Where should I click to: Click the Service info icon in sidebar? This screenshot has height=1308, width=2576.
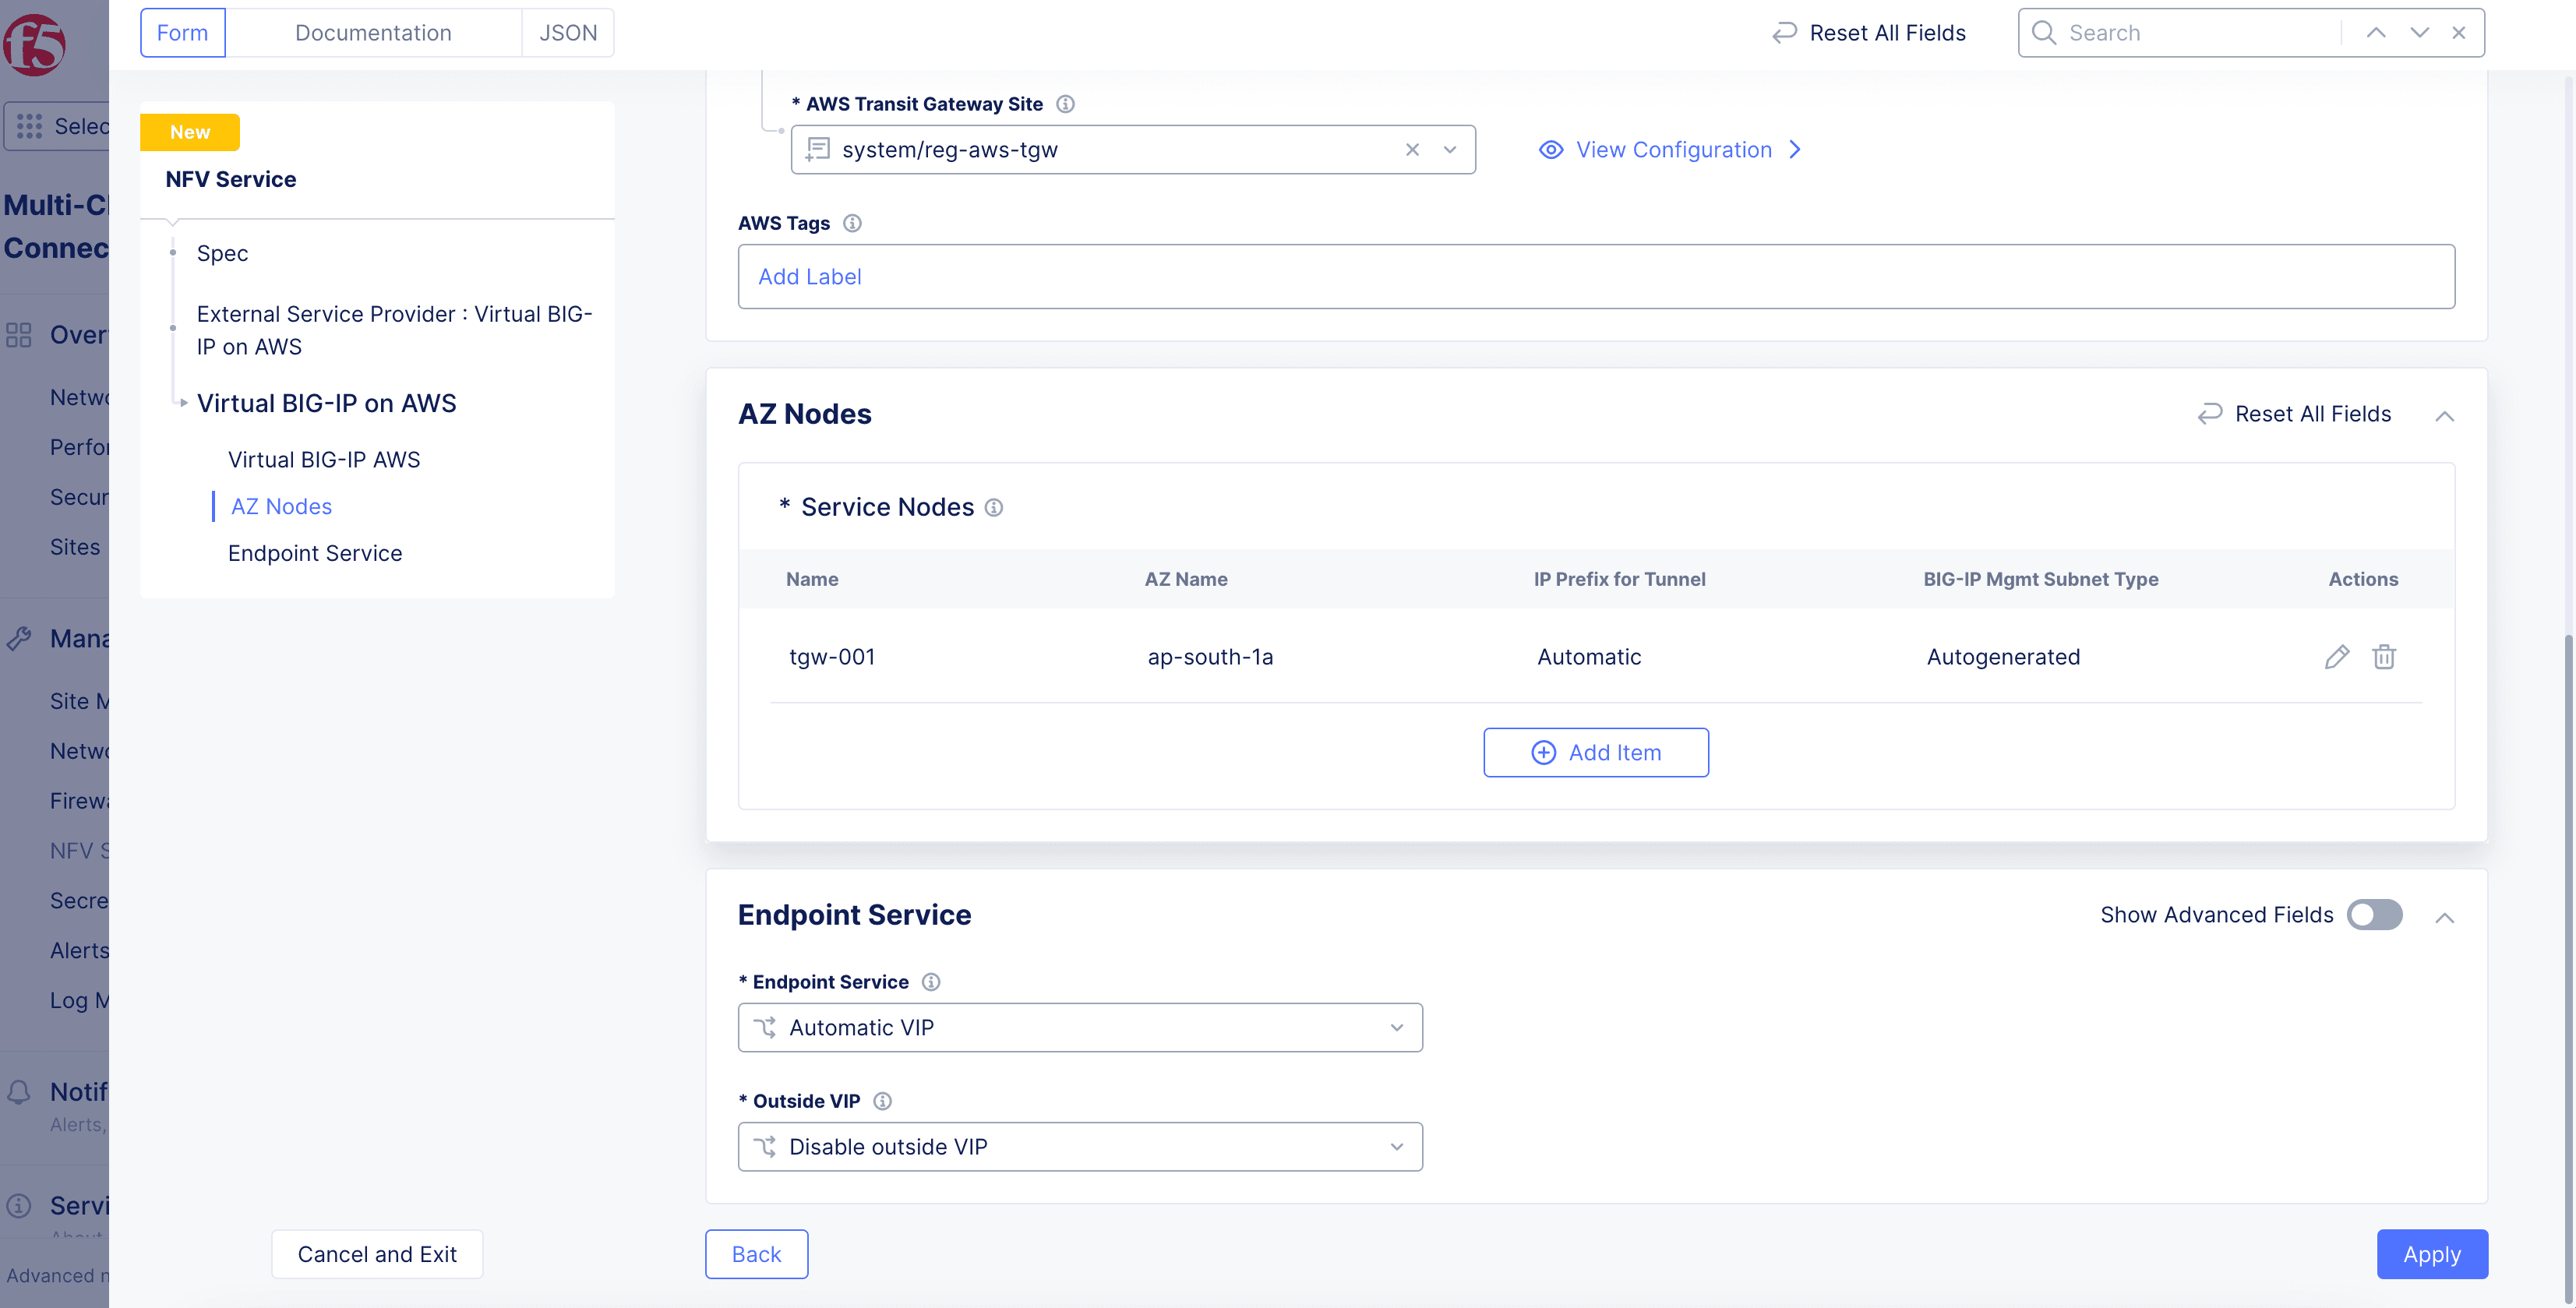click(x=19, y=1205)
